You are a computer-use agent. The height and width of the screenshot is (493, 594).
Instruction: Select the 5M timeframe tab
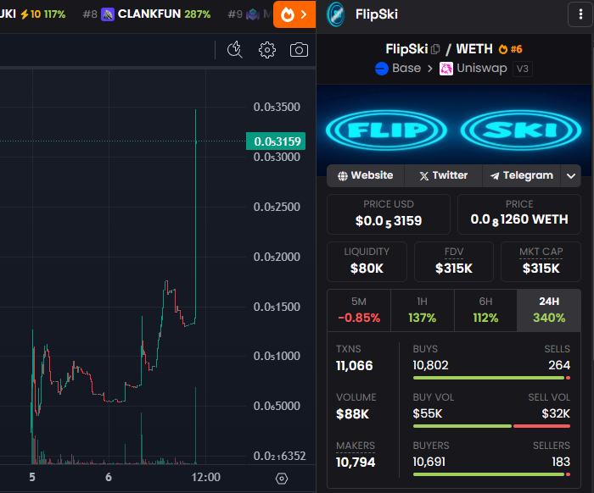[359, 310]
